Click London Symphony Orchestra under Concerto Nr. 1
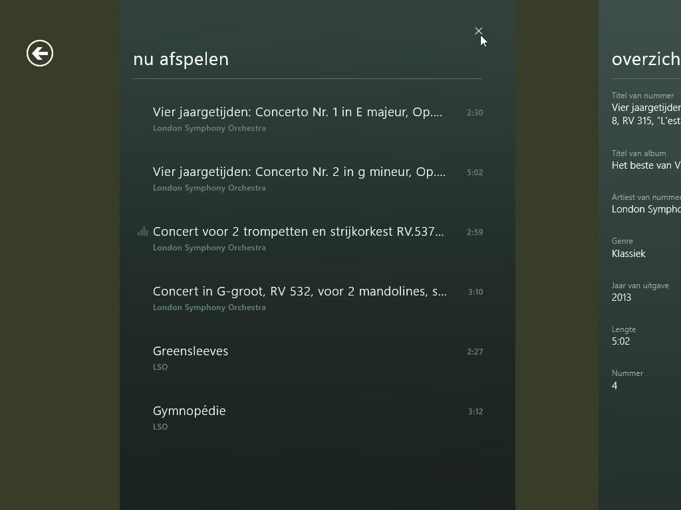681x510 pixels. point(209,128)
